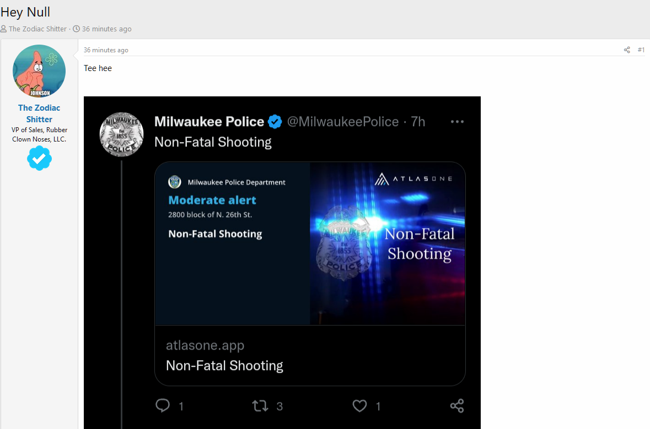Open The Zodiac Shitter profile under avatar
Image resolution: width=650 pixels, height=429 pixels.
tap(39, 113)
